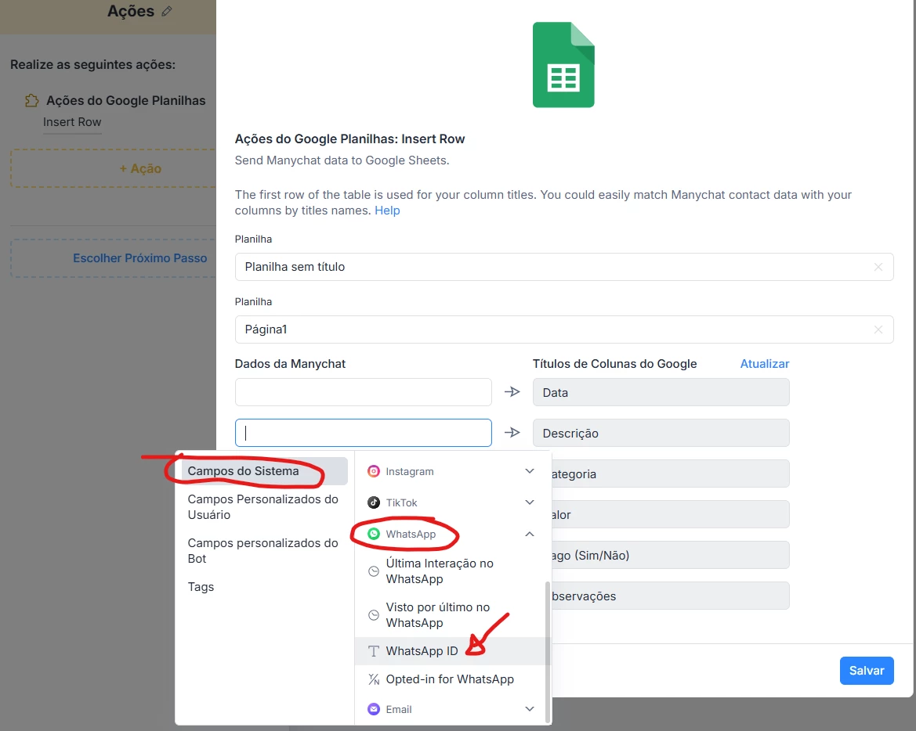Click the Dados da Manychat heading
The height and width of the screenshot is (731, 916).
coord(290,363)
